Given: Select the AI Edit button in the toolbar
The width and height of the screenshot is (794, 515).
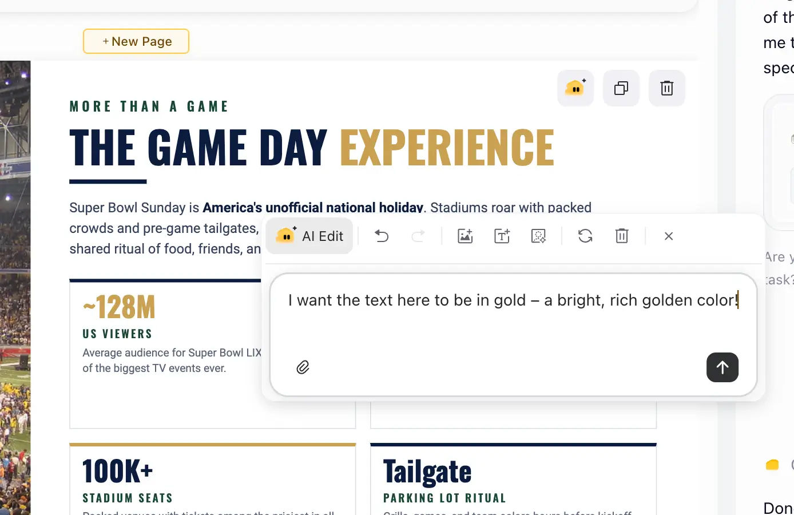Looking at the screenshot, I should coord(309,236).
